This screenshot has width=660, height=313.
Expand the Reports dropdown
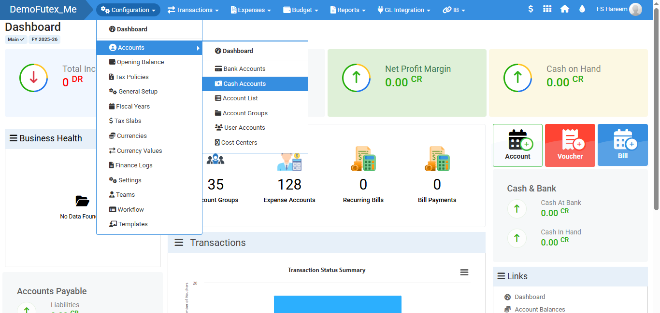coord(348,10)
